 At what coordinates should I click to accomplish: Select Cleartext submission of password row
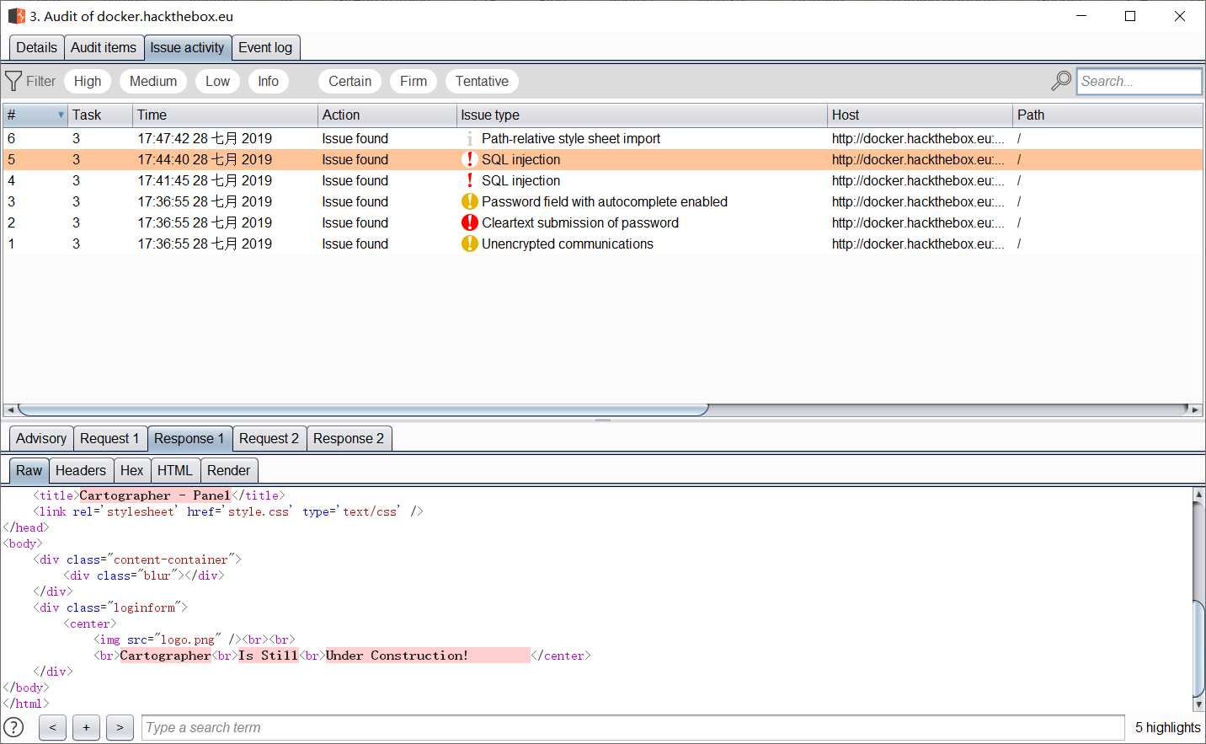(603, 222)
